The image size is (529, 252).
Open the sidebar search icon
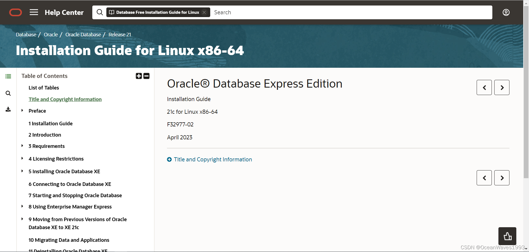point(8,93)
